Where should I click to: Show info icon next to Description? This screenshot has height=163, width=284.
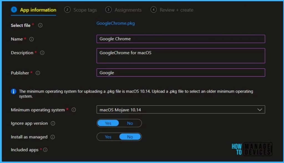42,53
